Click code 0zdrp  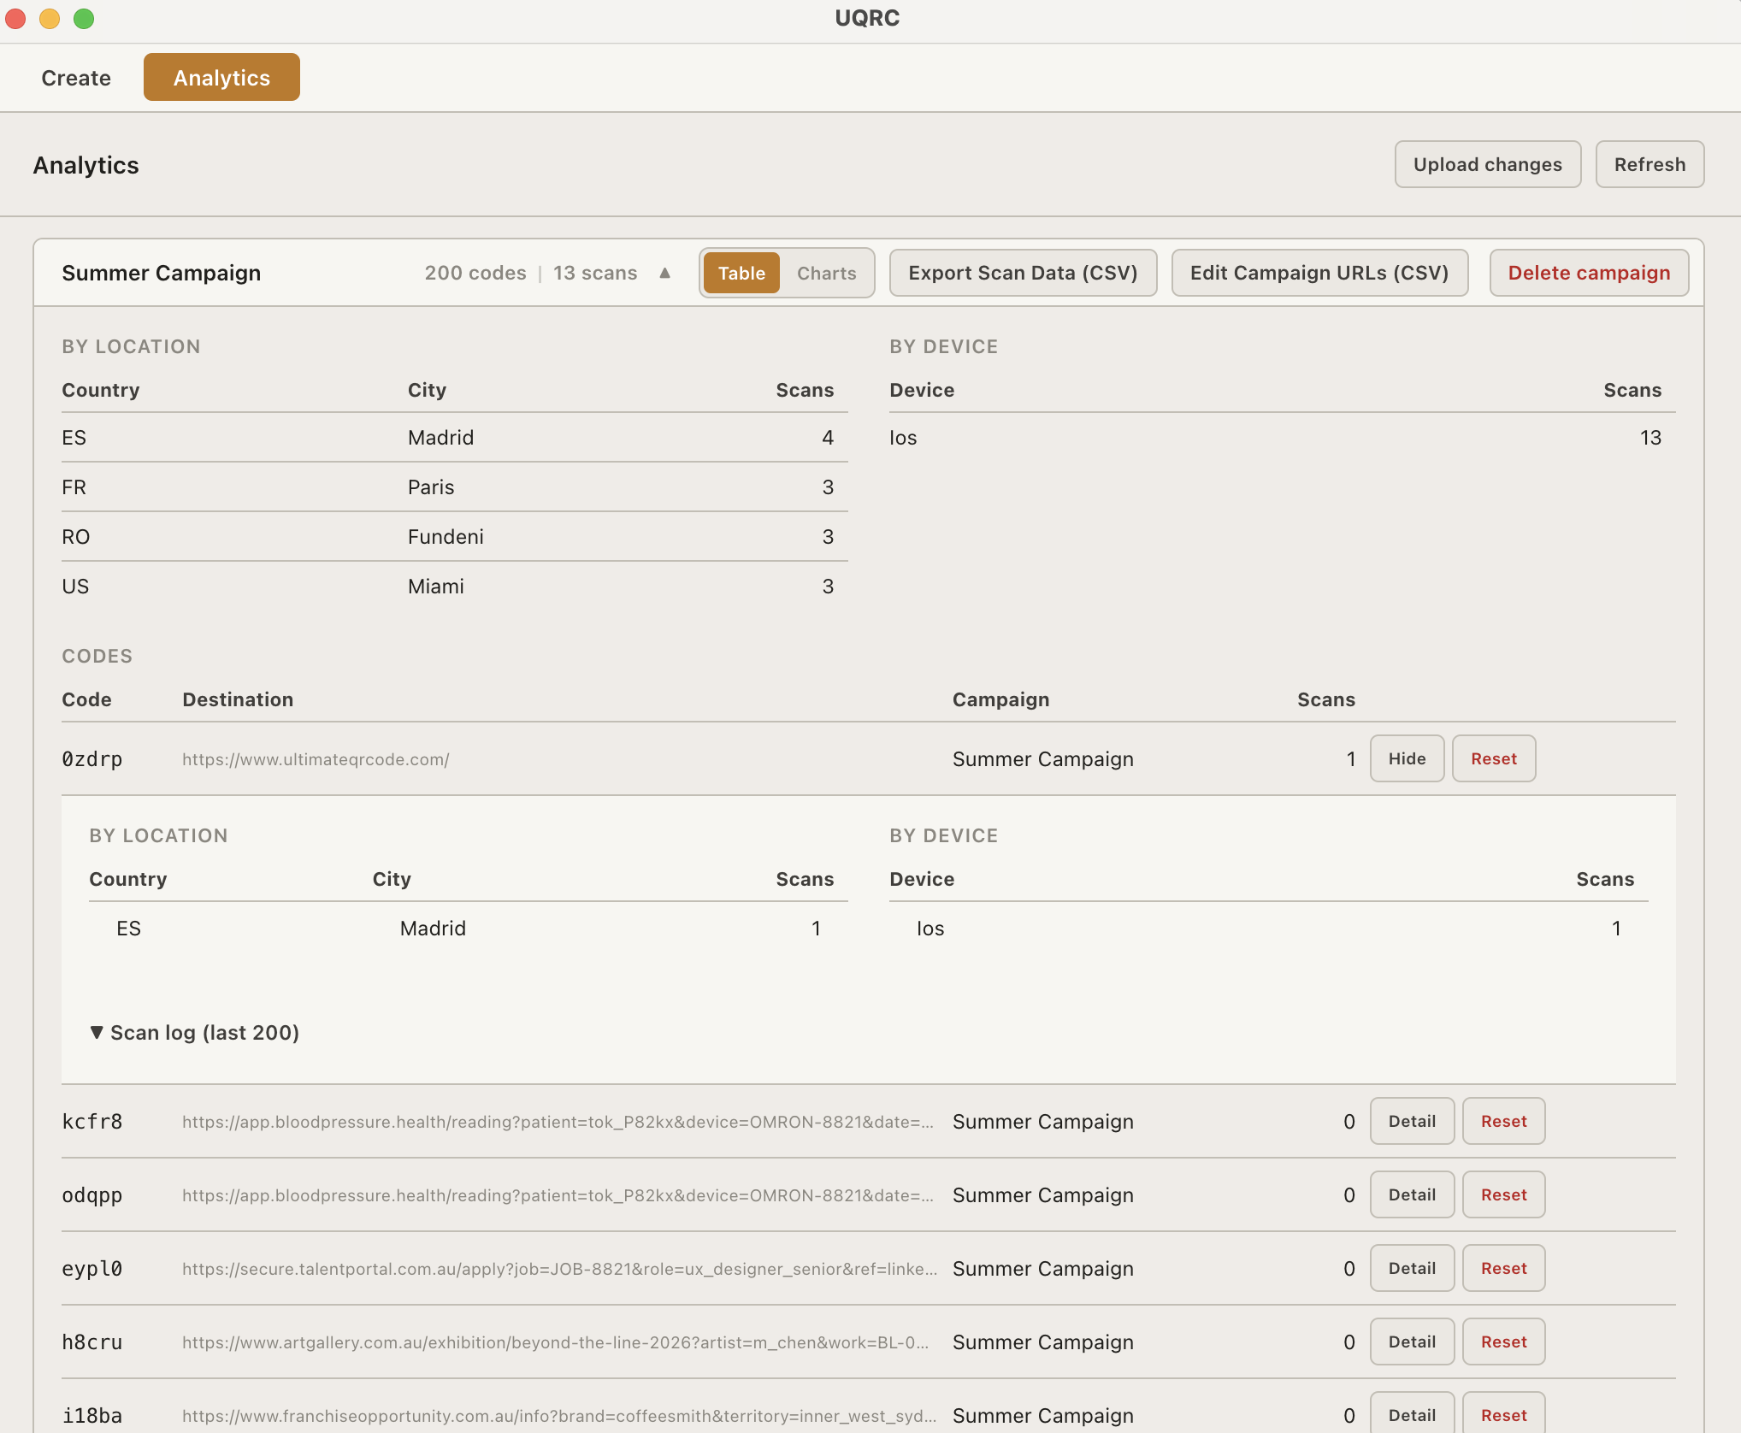coord(92,759)
